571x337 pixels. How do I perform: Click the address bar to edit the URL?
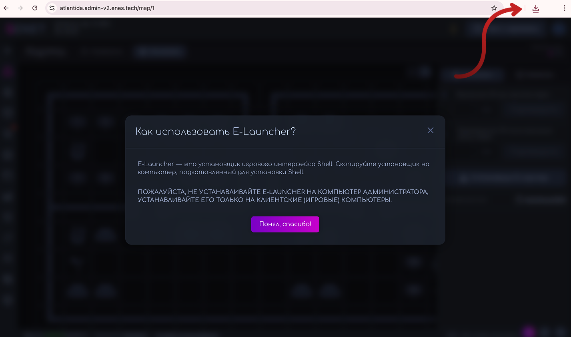click(240, 8)
